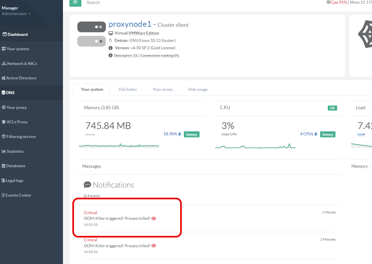Click the eye icon on 14:03:53 notification
The height and width of the screenshot is (264, 372).
[154, 218]
